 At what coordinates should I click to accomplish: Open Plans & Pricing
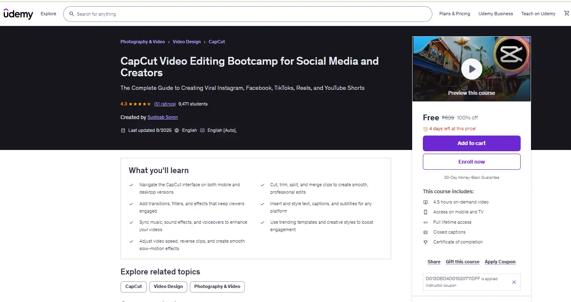pos(455,14)
